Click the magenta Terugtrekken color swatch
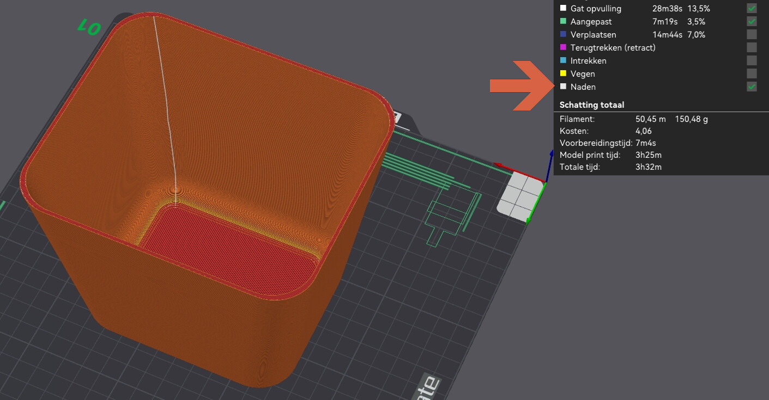Image resolution: width=769 pixels, height=400 pixels. tap(563, 48)
